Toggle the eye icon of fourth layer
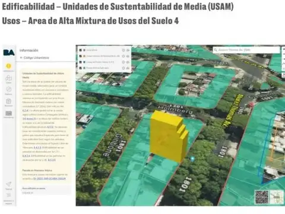Viewport: 285px width, 214px height. [128, 68]
